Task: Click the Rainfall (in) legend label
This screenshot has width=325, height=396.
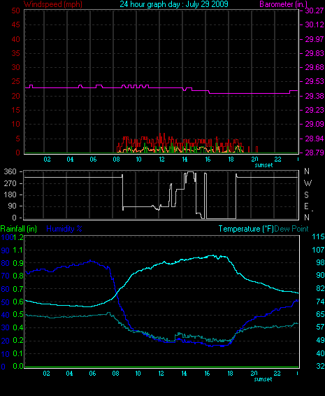Action: point(19,229)
